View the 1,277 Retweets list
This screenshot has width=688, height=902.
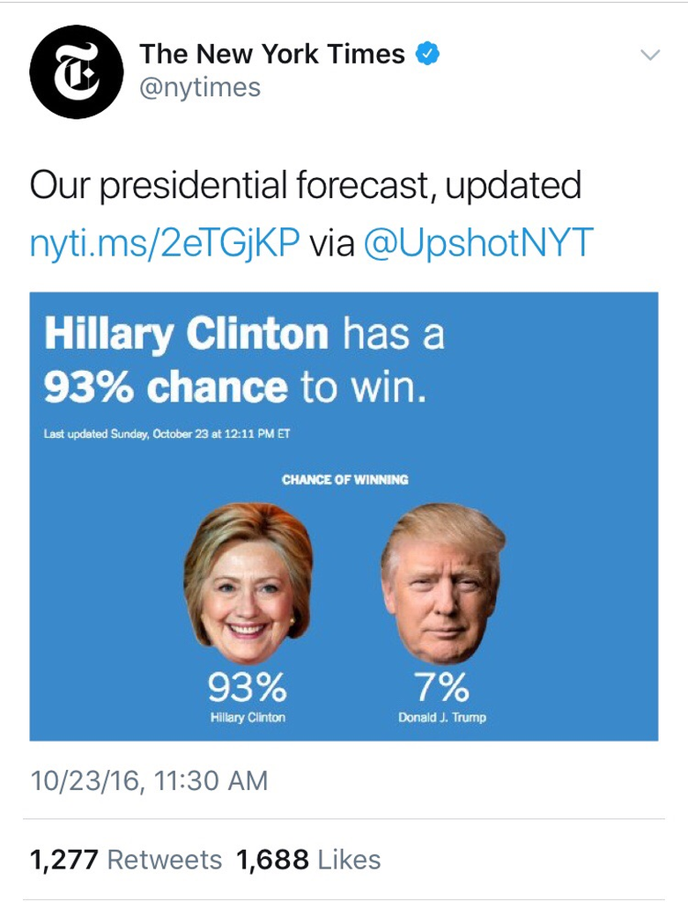pyautogui.click(x=126, y=860)
